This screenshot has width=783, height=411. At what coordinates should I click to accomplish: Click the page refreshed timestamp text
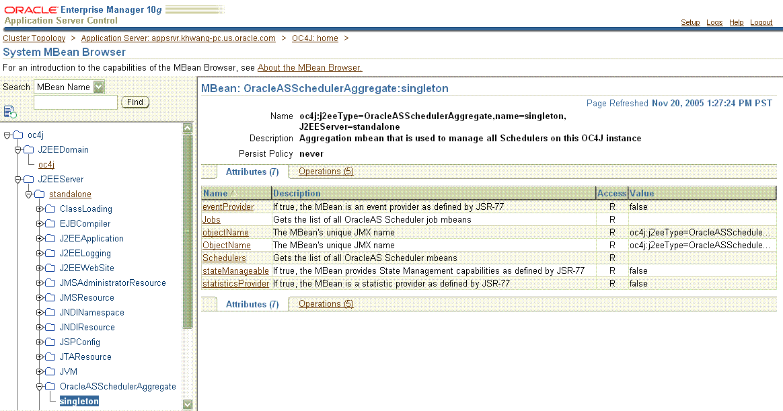coord(679,104)
